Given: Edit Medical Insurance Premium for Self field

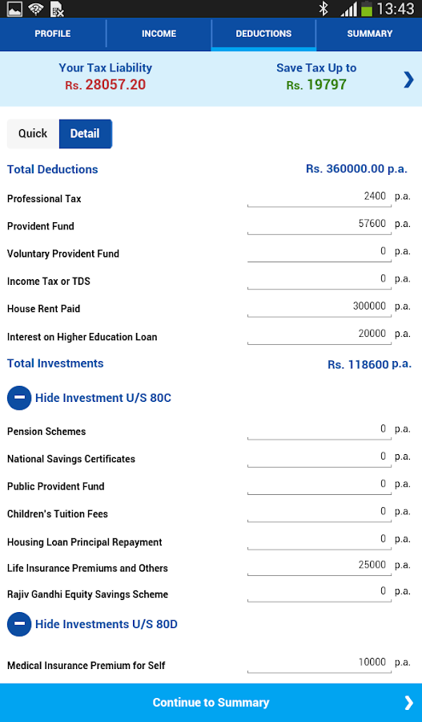Looking at the screenshot, I should click(319, 663).
